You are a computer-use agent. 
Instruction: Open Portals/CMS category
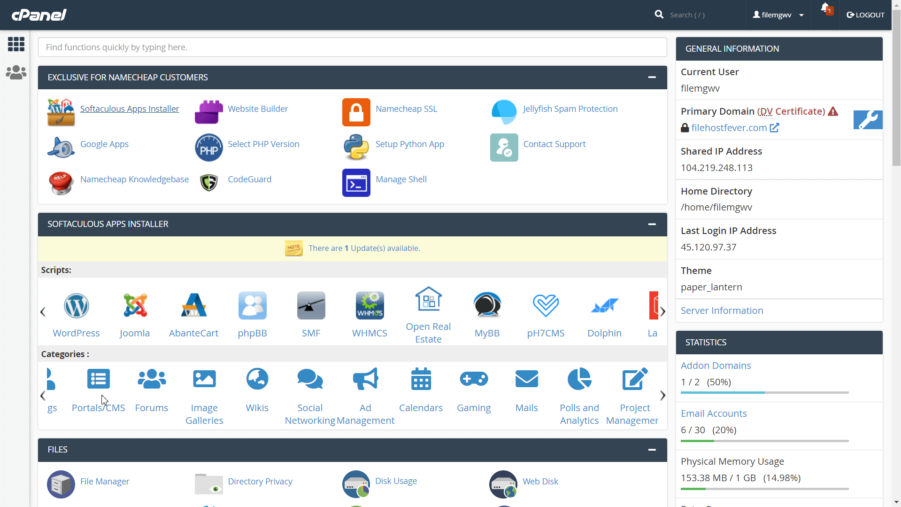(98, 390)
